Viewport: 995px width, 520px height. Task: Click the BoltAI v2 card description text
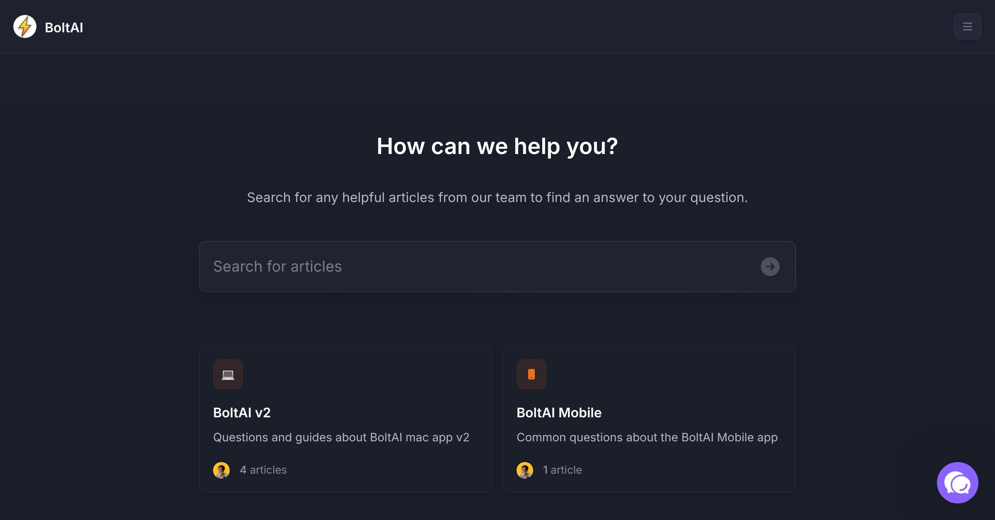tap(341, 437)
